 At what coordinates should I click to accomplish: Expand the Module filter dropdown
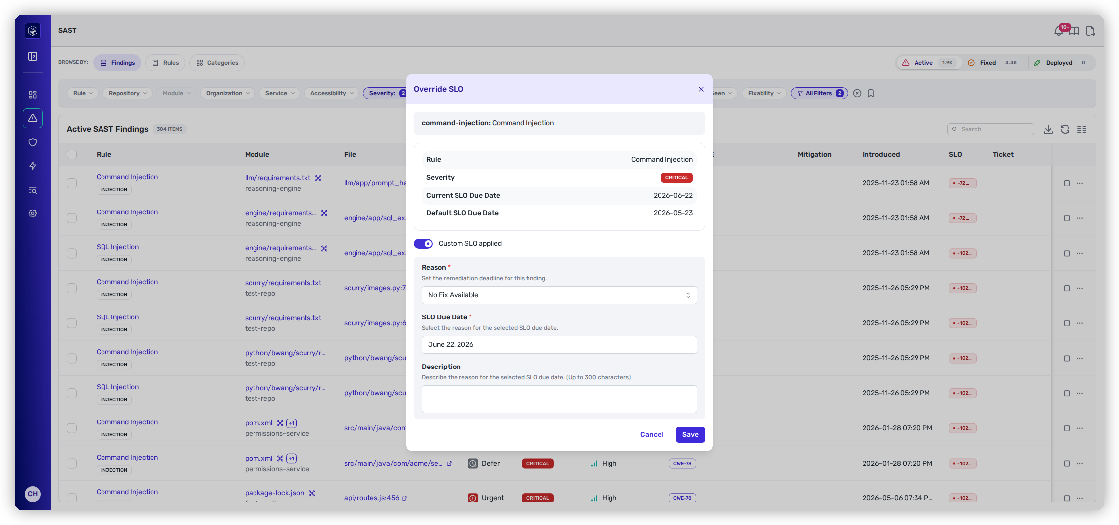(x=176, y=93)
